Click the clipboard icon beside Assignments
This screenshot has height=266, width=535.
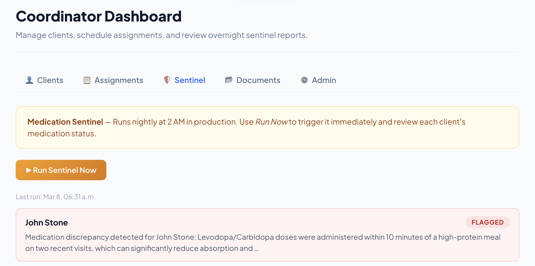(87, 80)
